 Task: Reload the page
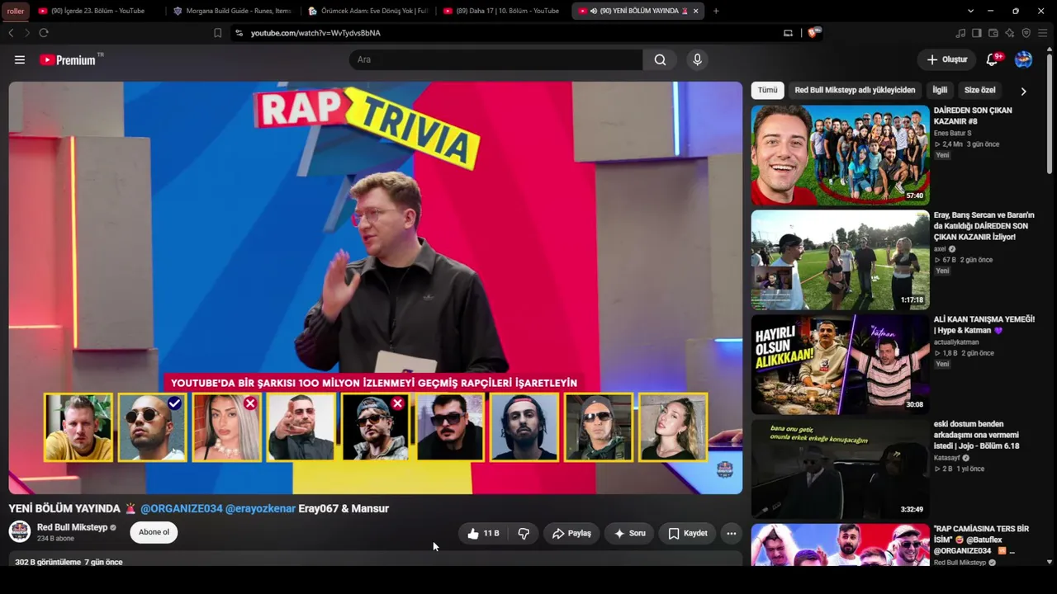click(43, 33)
